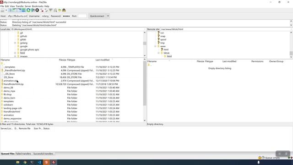This screenshot has height=165, width=293.
Task: Search files with the binoculars icon
Action: pyautogui.click(x=64, y=10)
